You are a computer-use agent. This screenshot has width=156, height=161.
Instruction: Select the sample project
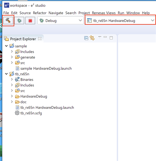pos(21,46)
